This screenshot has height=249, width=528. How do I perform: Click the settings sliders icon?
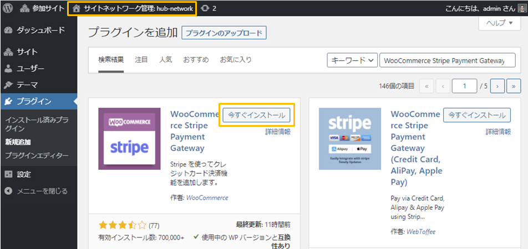tap(8, 174)
